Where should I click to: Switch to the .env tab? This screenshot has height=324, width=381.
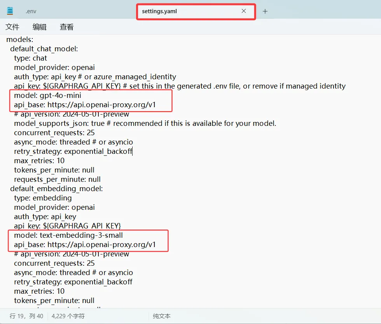[x=31, y=11]
